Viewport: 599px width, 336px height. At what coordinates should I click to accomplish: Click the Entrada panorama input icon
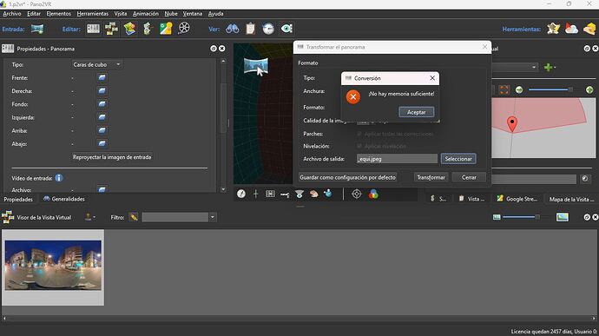tap(37, 29)
